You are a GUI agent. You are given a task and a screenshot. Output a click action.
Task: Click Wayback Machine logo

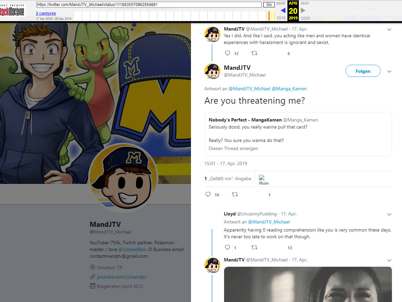[12, 11]
